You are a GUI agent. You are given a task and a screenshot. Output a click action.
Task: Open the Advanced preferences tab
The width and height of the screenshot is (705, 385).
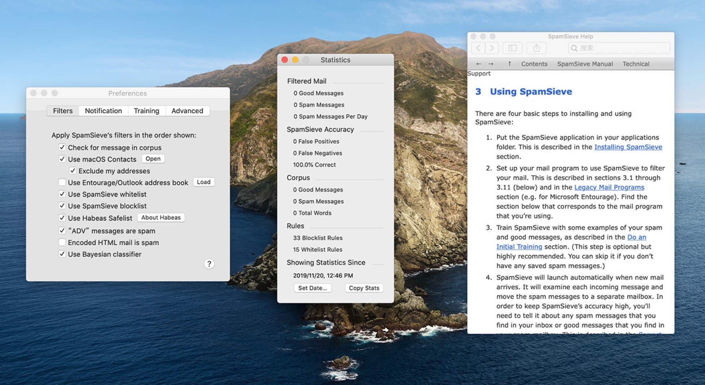(187, 111)
